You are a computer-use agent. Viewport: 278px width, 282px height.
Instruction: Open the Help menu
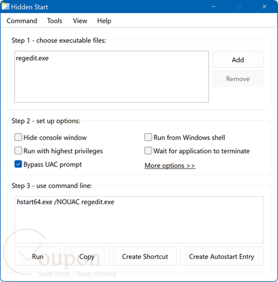coord(104,21)
